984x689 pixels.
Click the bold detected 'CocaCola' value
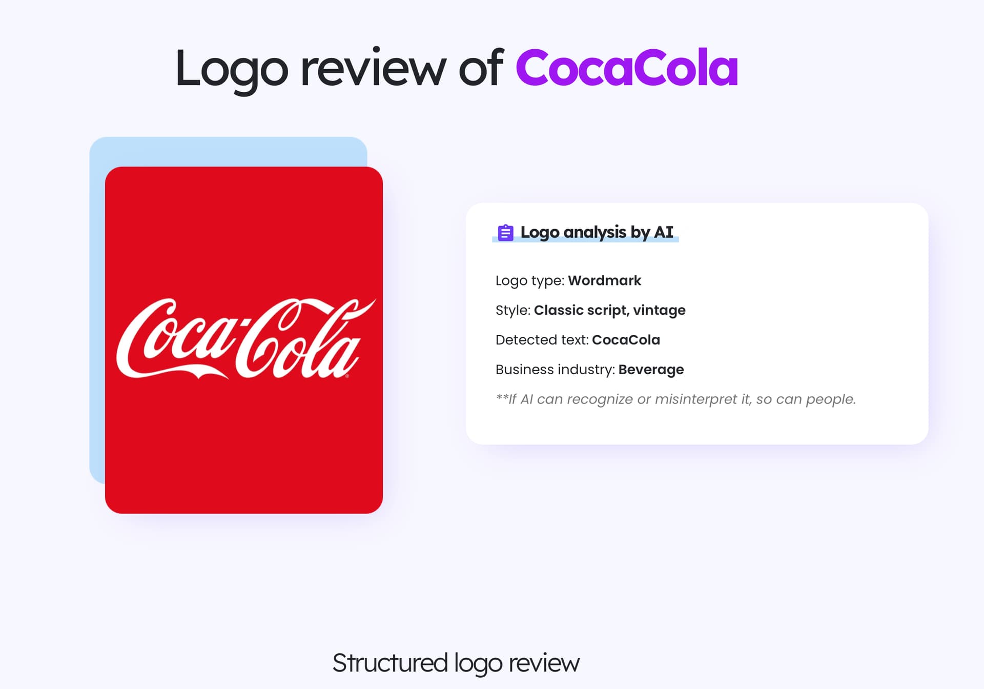tap(626, 340)
